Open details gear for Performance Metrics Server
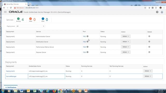The image size is (166, 93). [149, 47]
